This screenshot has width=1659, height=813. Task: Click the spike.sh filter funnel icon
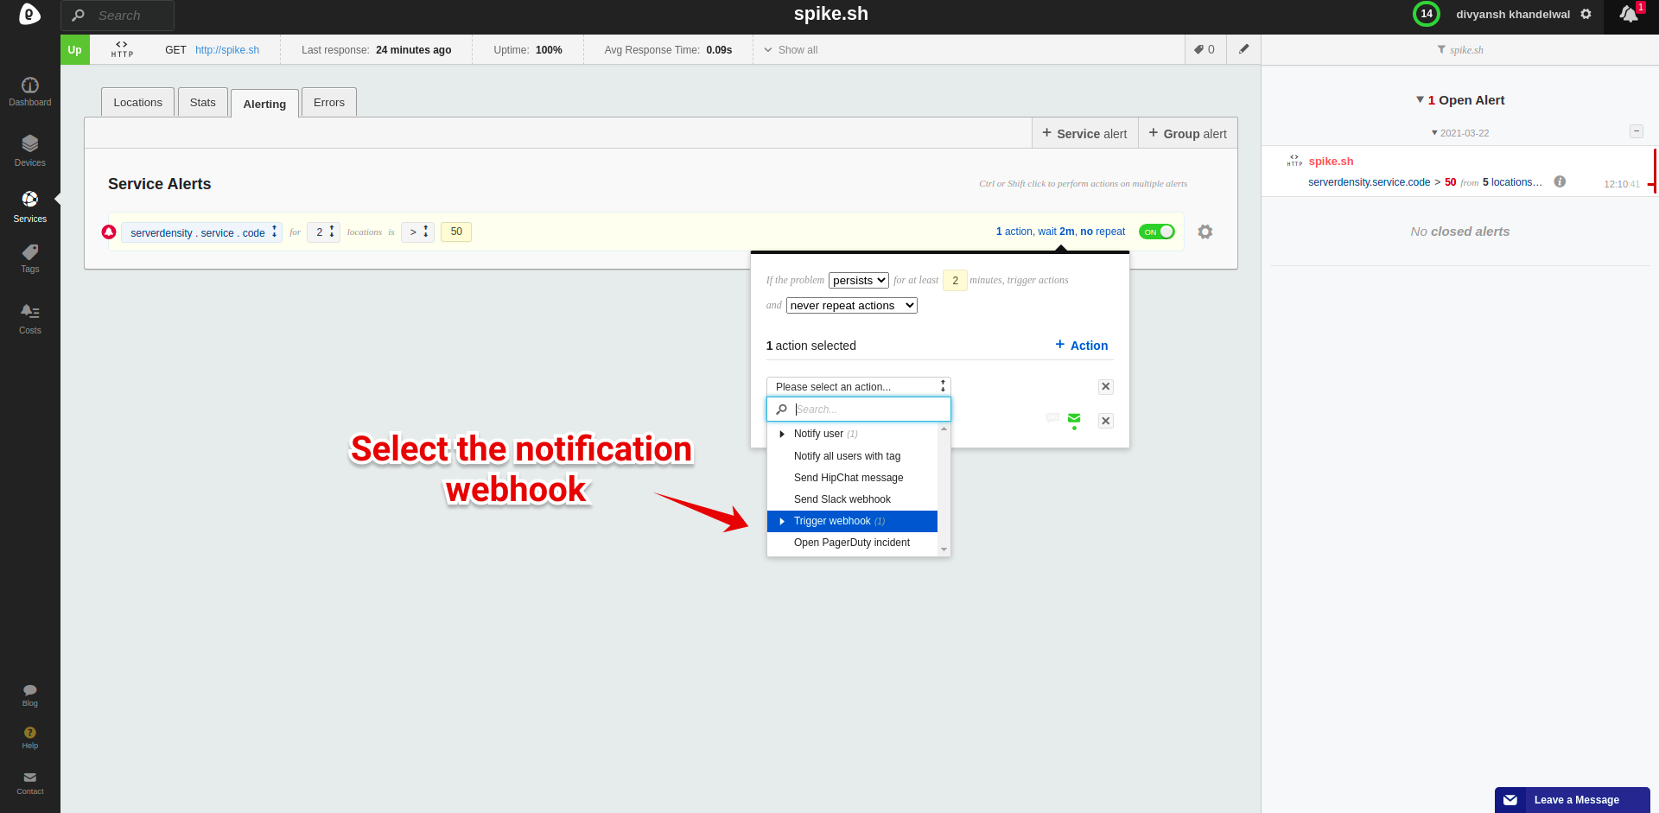point(1441,49)
